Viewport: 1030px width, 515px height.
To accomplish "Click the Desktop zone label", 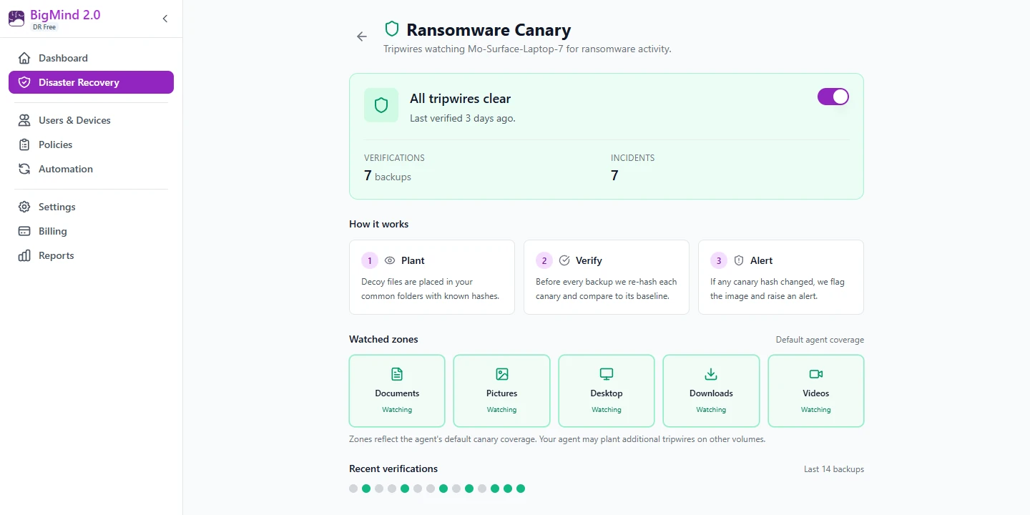I will pos(607,393).
